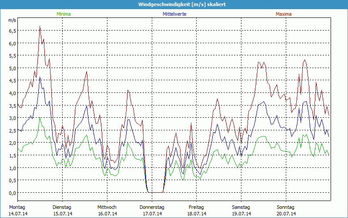The height and width of the screenshot is (218, 348).
Task: Click the 4,5 y-axis value
Action: [x=13, y=81]
